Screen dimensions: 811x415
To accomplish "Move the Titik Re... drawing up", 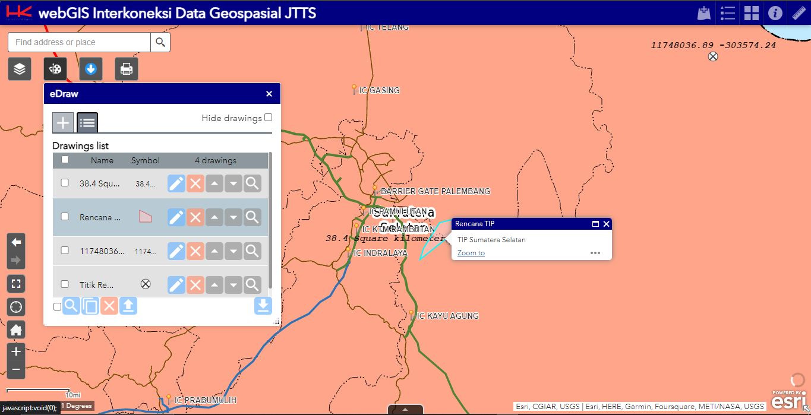I will coord(214,285).
